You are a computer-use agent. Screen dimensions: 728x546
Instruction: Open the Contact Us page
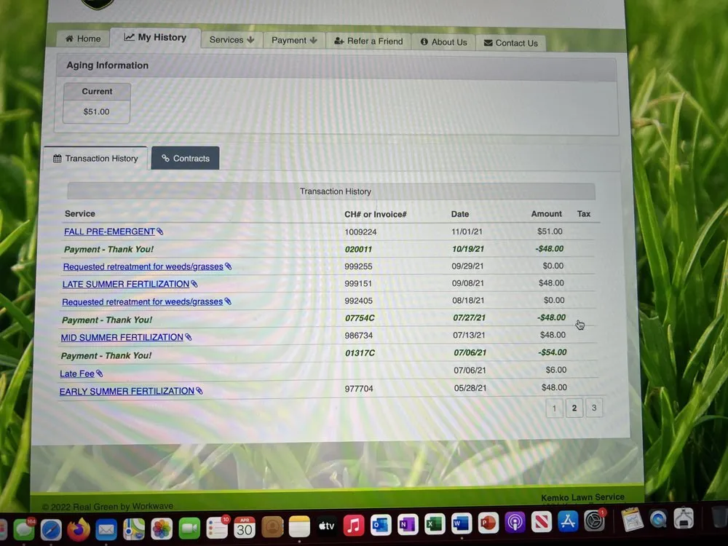510,43
